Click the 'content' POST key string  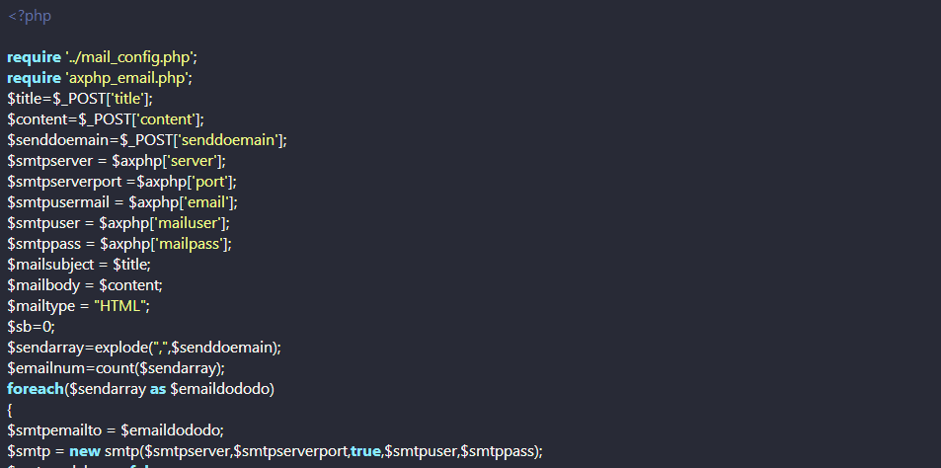166,119
